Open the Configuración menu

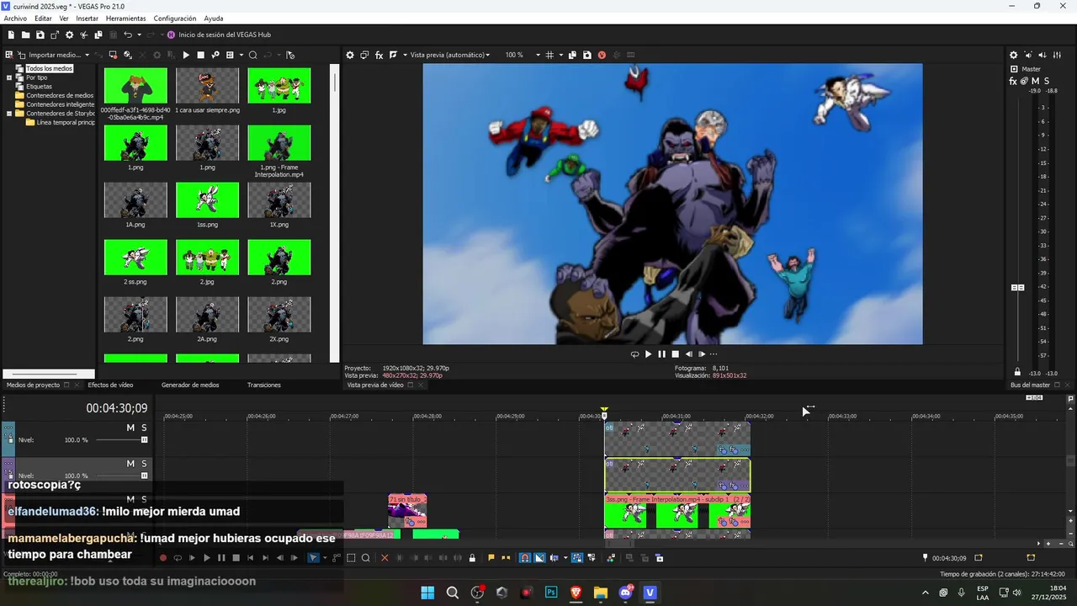[x=175, y=19]
